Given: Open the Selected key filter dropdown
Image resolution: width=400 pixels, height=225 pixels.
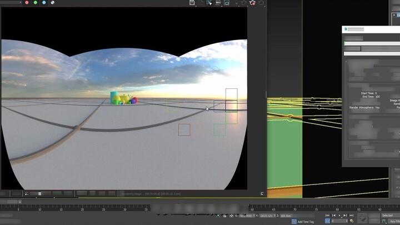Looking at the screenshot, I should point(389,215).
